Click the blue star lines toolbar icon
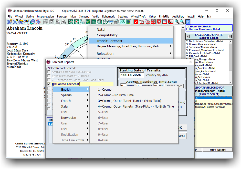This screenshot has width=241, height=169. (111, 22)
